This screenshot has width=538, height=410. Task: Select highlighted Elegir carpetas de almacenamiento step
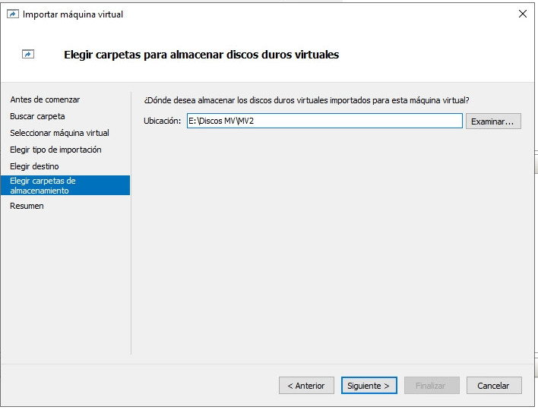pyautogui.click(x=65, y=185)
